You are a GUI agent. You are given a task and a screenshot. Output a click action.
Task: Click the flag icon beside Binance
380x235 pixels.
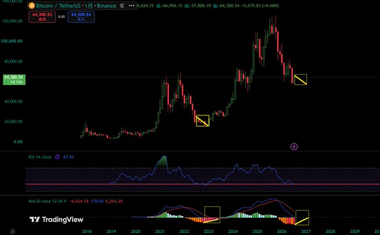[122, 6]
